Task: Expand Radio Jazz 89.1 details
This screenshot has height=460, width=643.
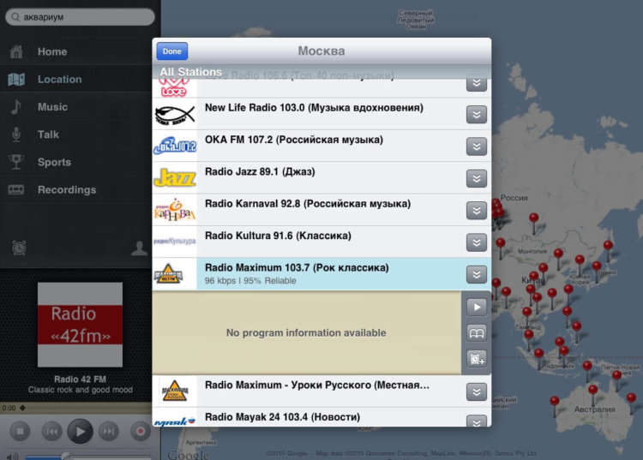Action: (476, 178)
